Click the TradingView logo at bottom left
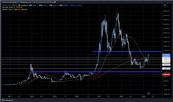Screen dimensions: 173x102 [x=7, y=100]
